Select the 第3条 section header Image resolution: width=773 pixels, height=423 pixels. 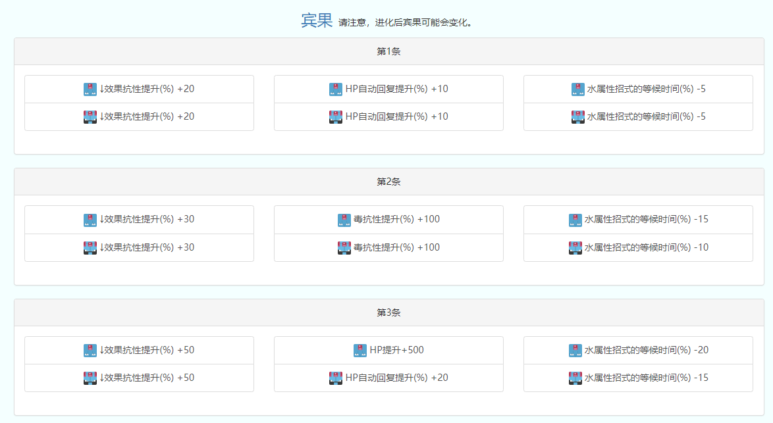click(388, 312)
